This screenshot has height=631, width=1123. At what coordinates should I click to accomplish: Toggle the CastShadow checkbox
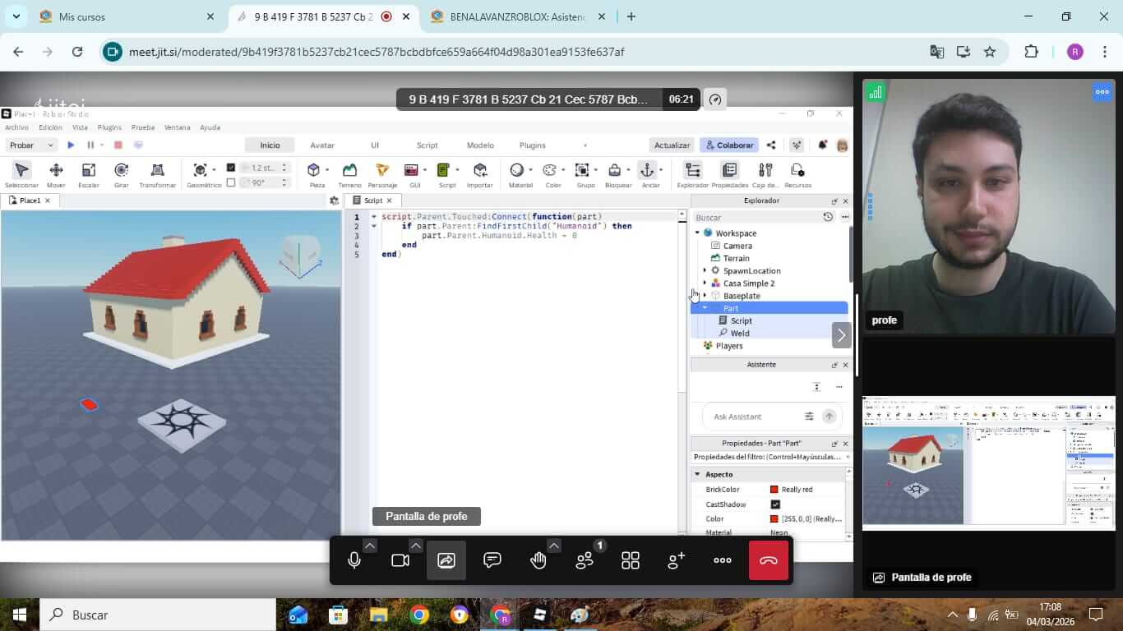click(775, 504)
